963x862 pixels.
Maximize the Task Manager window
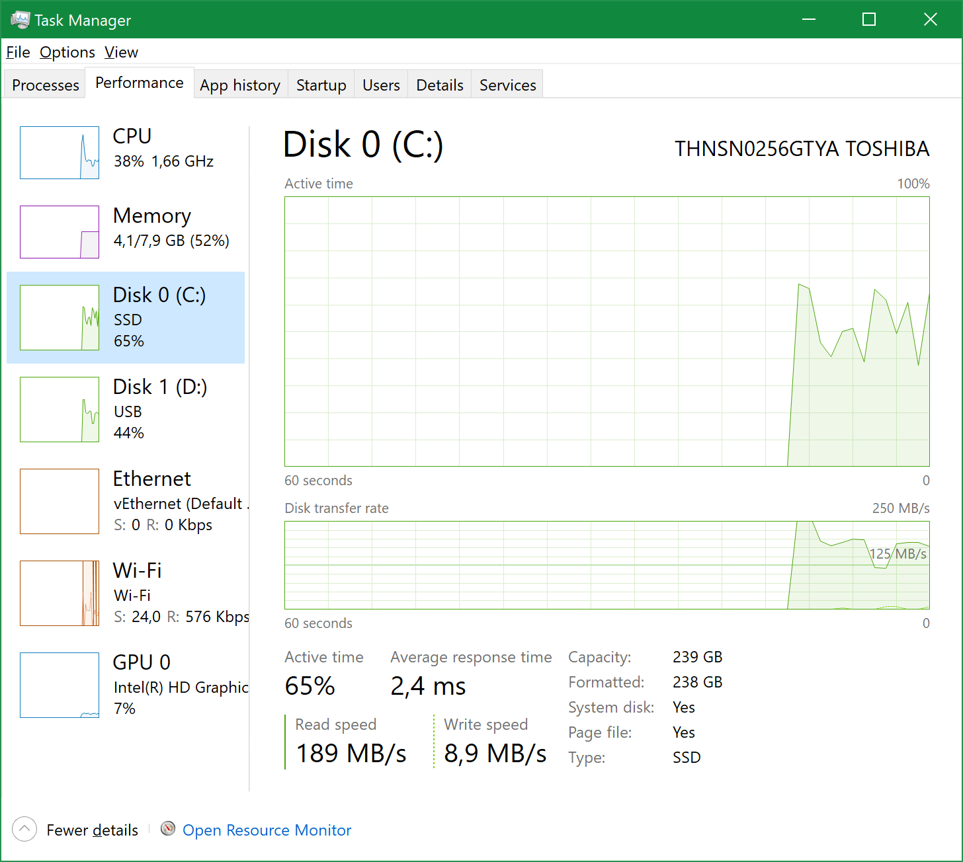coord(869,20)
